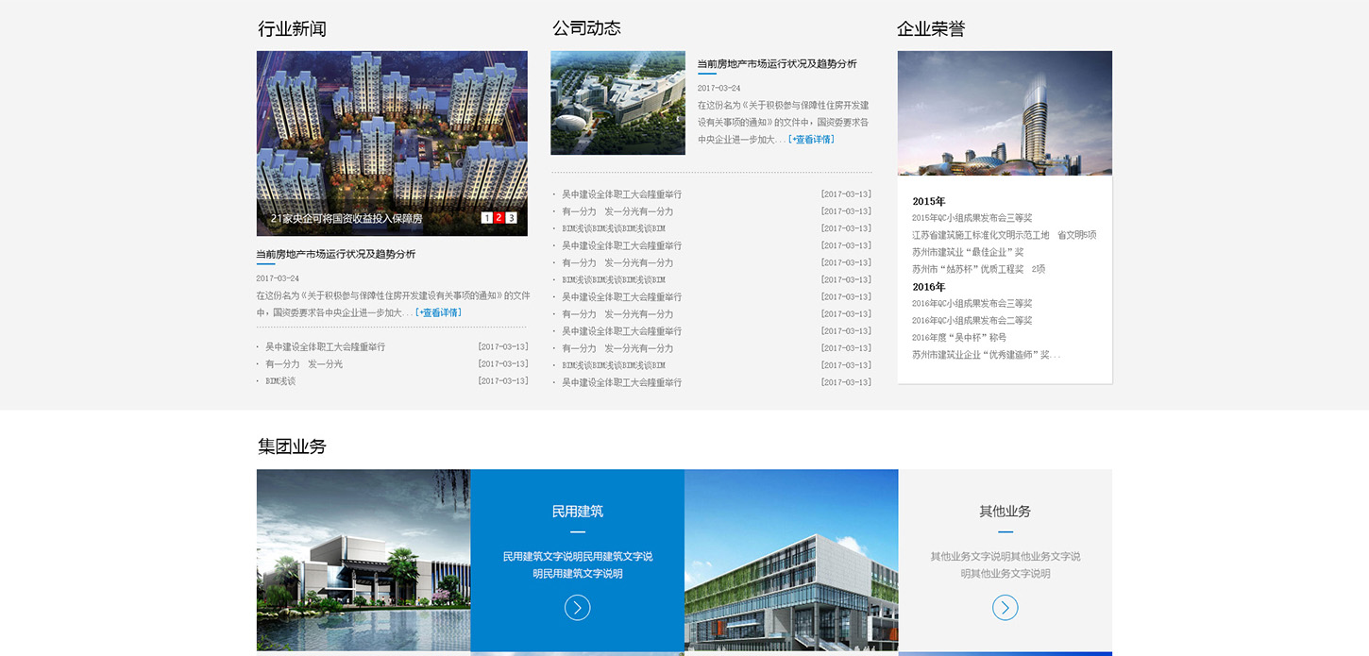
Task: Open the 公司动态 article title 当前房地产市场运行状况及趋势分析
Action: click(777, 64)
